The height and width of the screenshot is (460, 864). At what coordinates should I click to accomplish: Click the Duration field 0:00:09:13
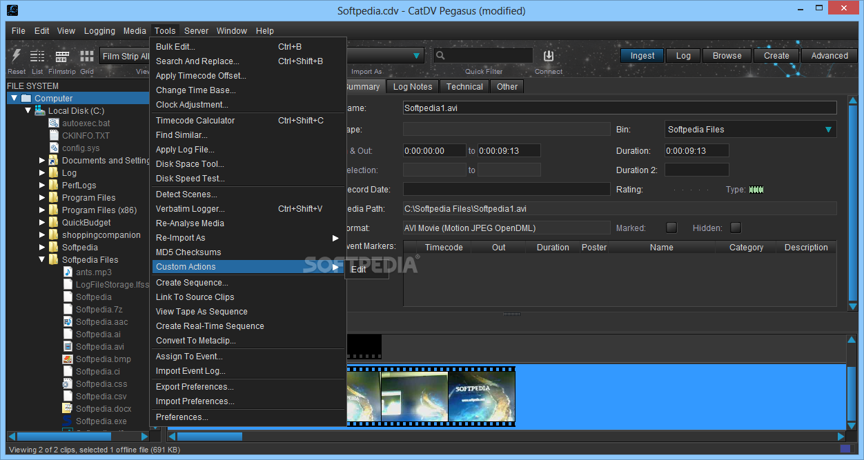(x=696, y=150)
